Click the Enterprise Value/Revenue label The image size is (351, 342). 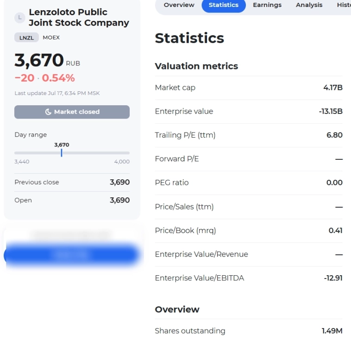tap(201, 254)
